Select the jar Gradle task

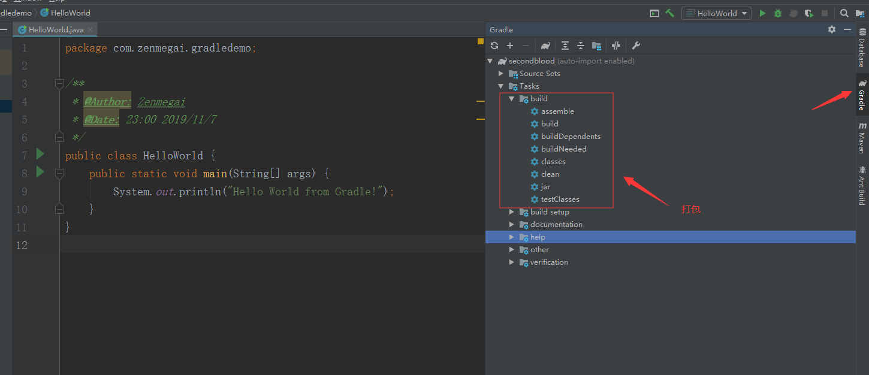click(545, 187)
